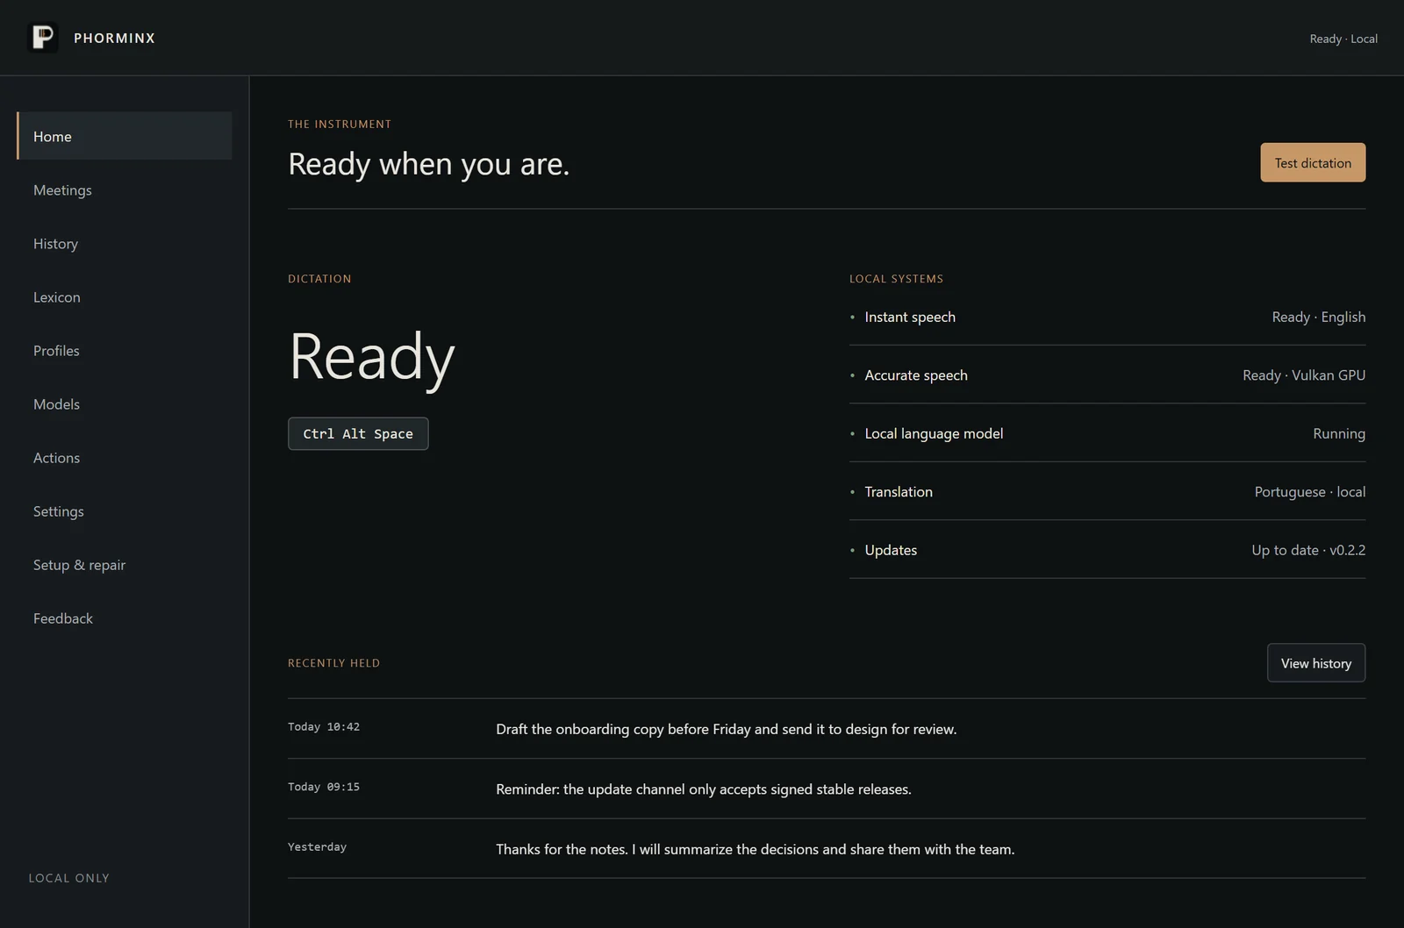Viewport: 1404px width, 928px height.
Task: Go to Settings
Action: [x=124, y=510]
